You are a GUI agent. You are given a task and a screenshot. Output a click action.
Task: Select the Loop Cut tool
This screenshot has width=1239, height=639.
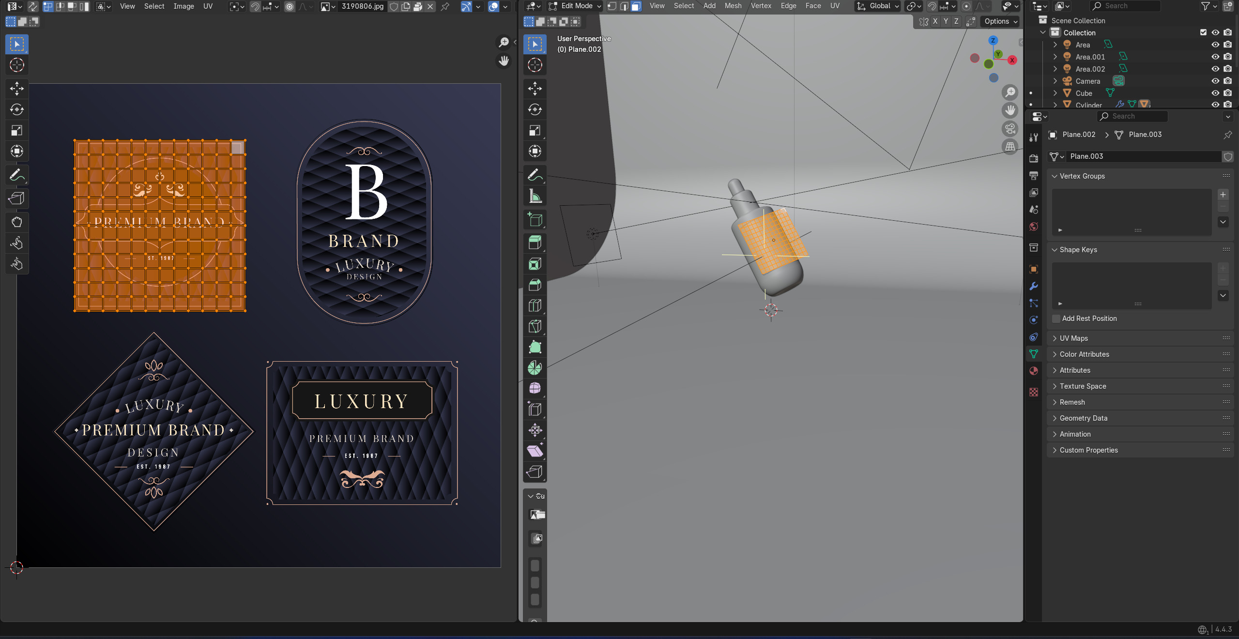(x=535, y=305)
